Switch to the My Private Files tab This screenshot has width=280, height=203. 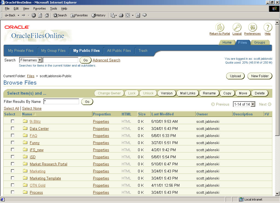click(x=21, y=51)
